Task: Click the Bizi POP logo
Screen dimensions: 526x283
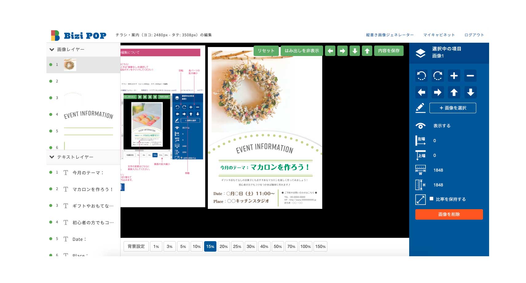Action: click(x=78, y=35)
